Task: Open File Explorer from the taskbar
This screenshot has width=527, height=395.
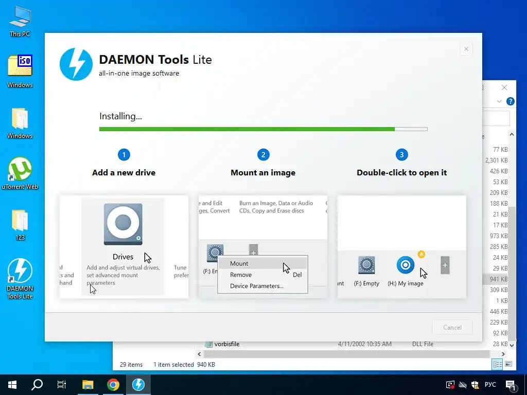Action: click(x=88, y=385)
